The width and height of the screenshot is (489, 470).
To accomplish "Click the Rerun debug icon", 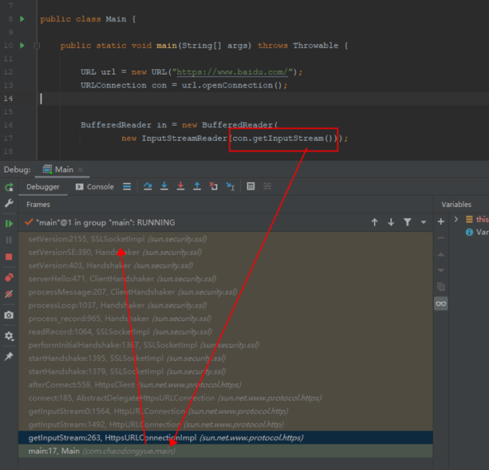I will tap(9, 187).
